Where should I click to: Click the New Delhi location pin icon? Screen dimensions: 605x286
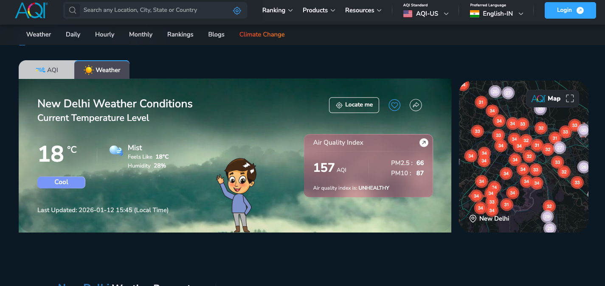473,219
